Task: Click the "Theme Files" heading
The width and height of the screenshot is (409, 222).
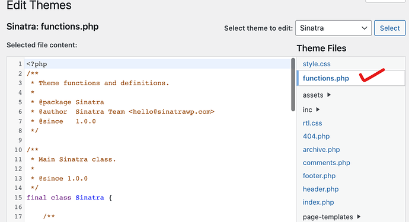Action: [321, 48]
